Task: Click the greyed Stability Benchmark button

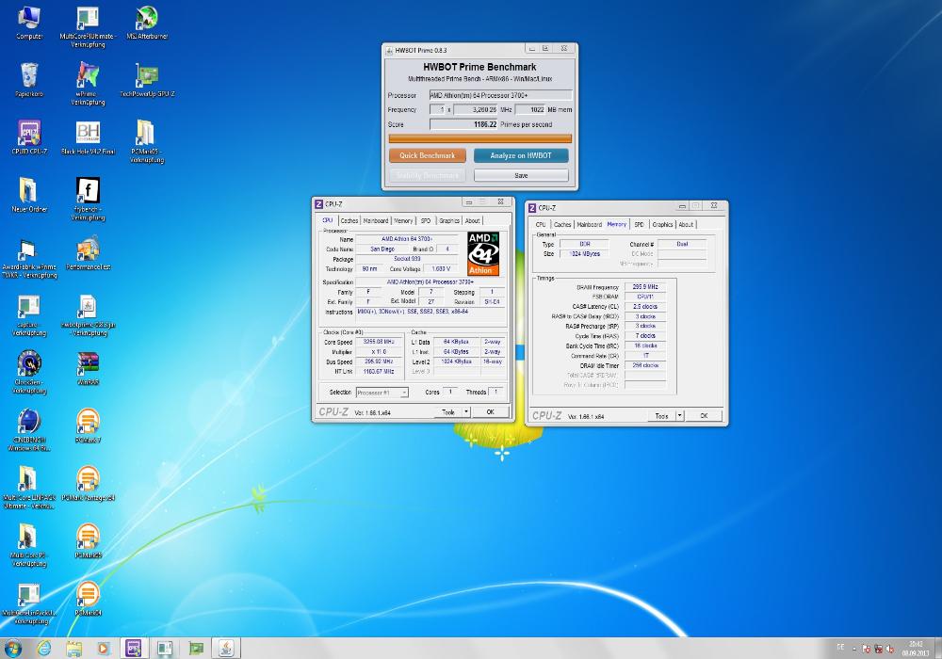Action: click(427, 175)
